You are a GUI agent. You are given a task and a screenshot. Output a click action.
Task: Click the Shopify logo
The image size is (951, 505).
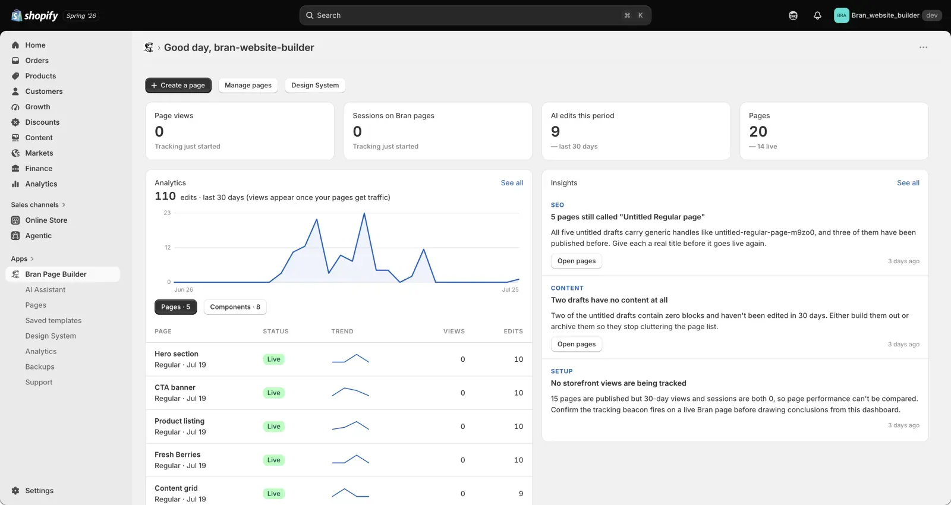[35, 15]
